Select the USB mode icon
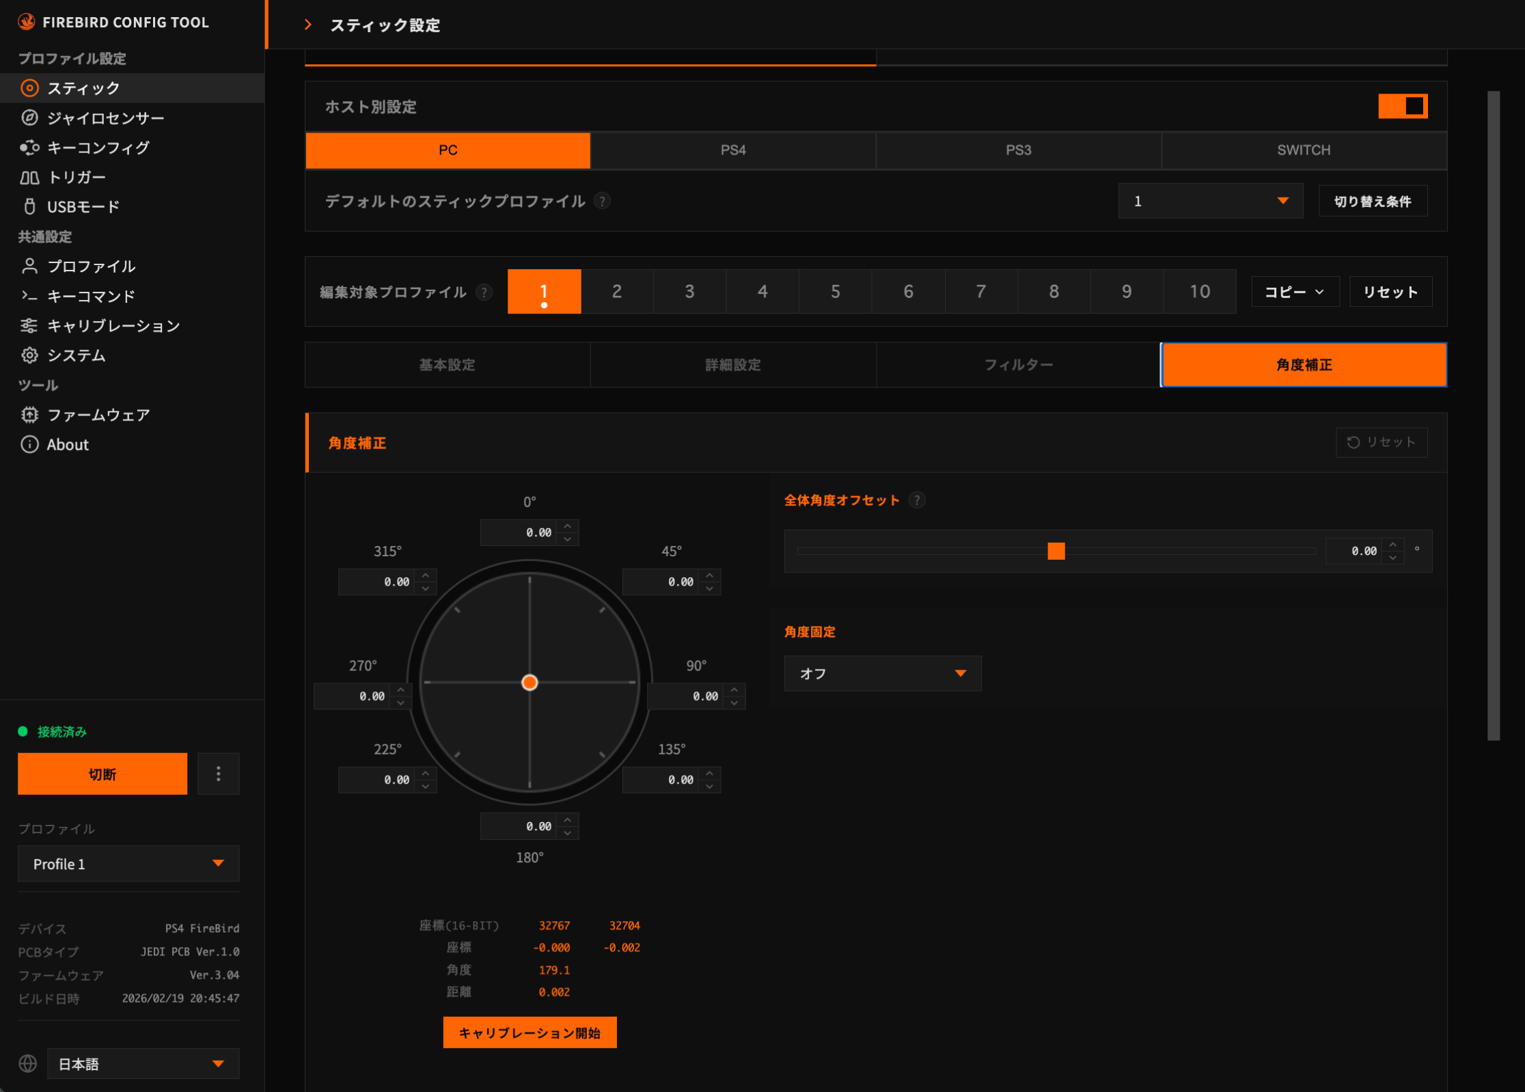Image resolution: width=1525 pixels, height=1092 pixels. point(29,206)
